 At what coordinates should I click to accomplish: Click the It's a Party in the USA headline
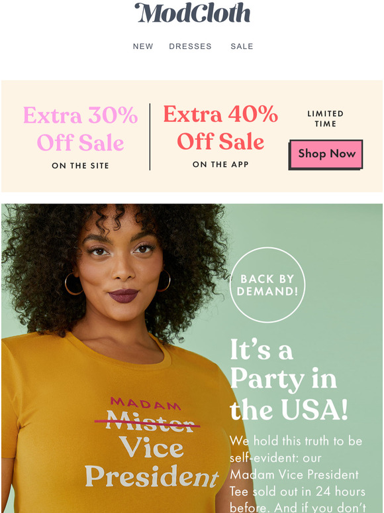click(x=289, y=380)
